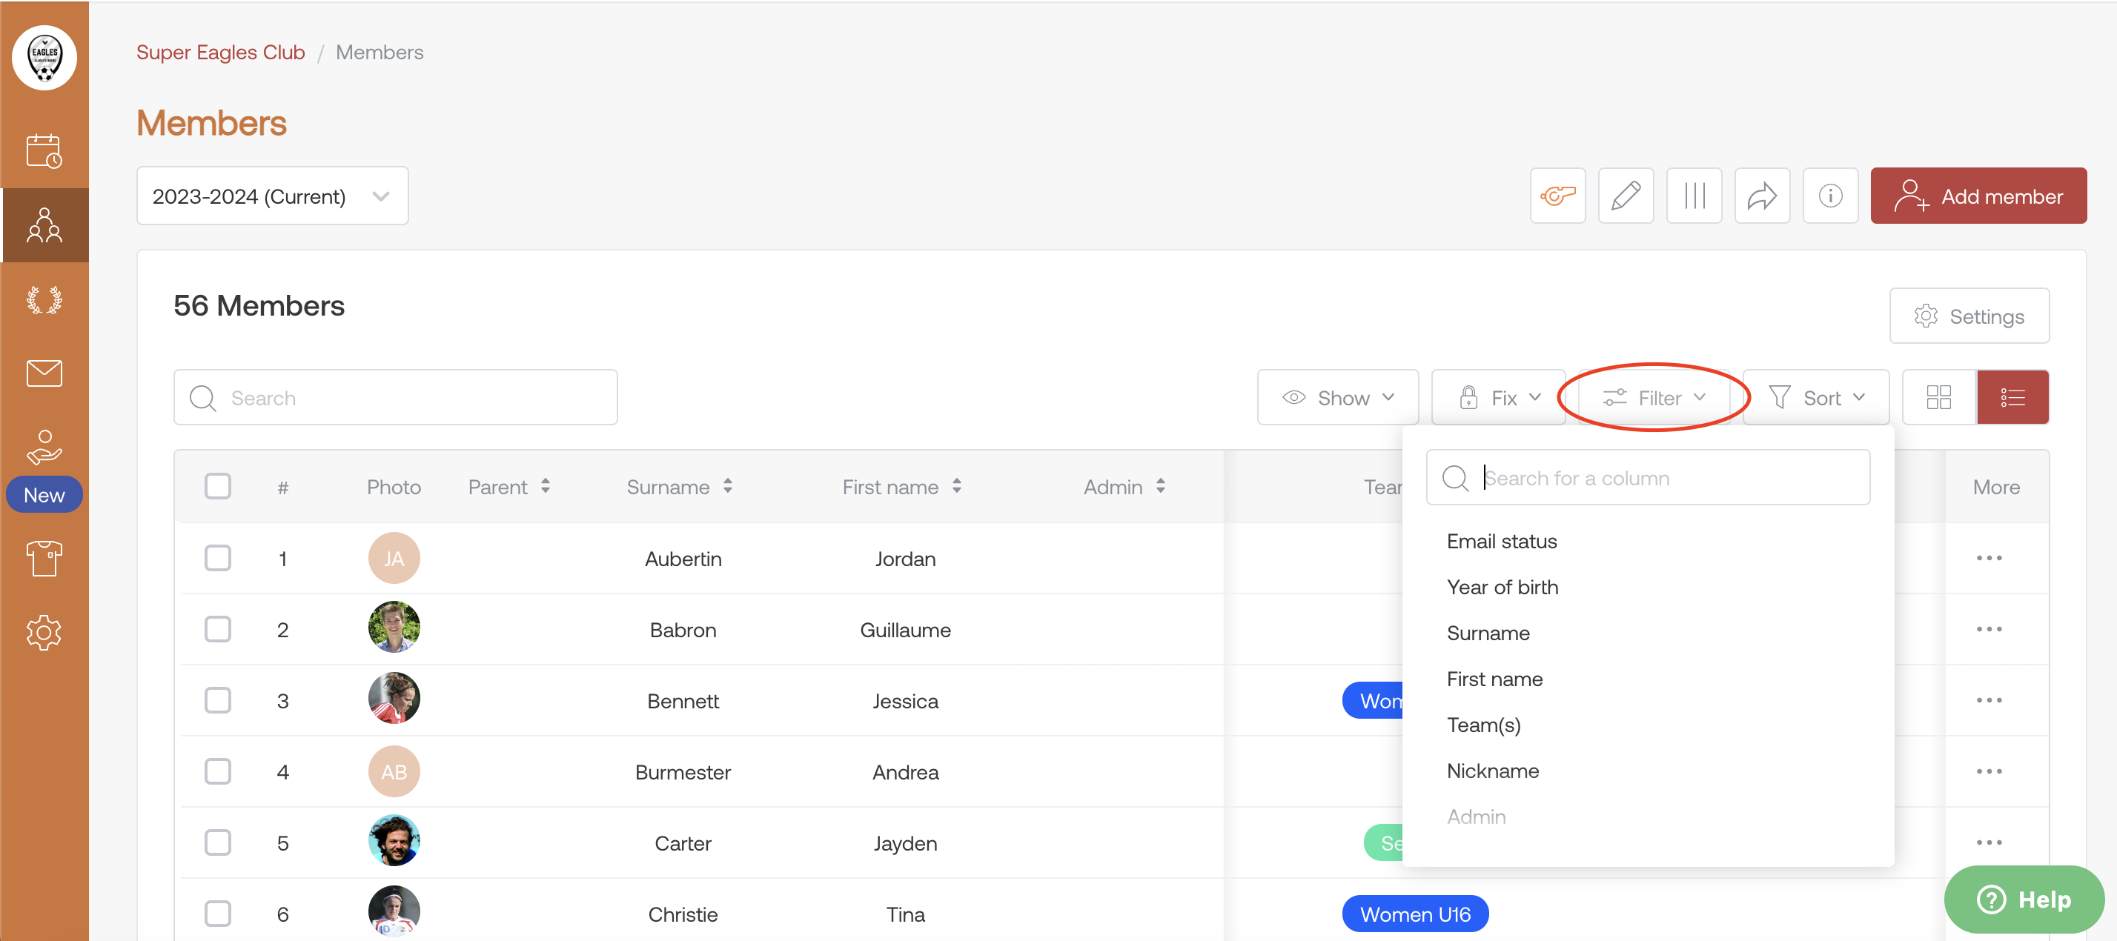The height and width of the screenshot is (941, 2117).
Task: Click the whistle icon button
Action: [1557, 196]
